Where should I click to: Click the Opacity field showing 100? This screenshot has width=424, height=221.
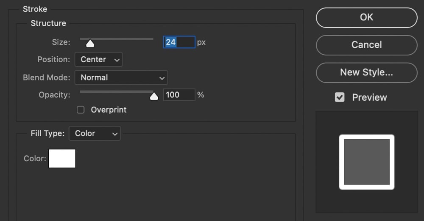tap(179, 95)
